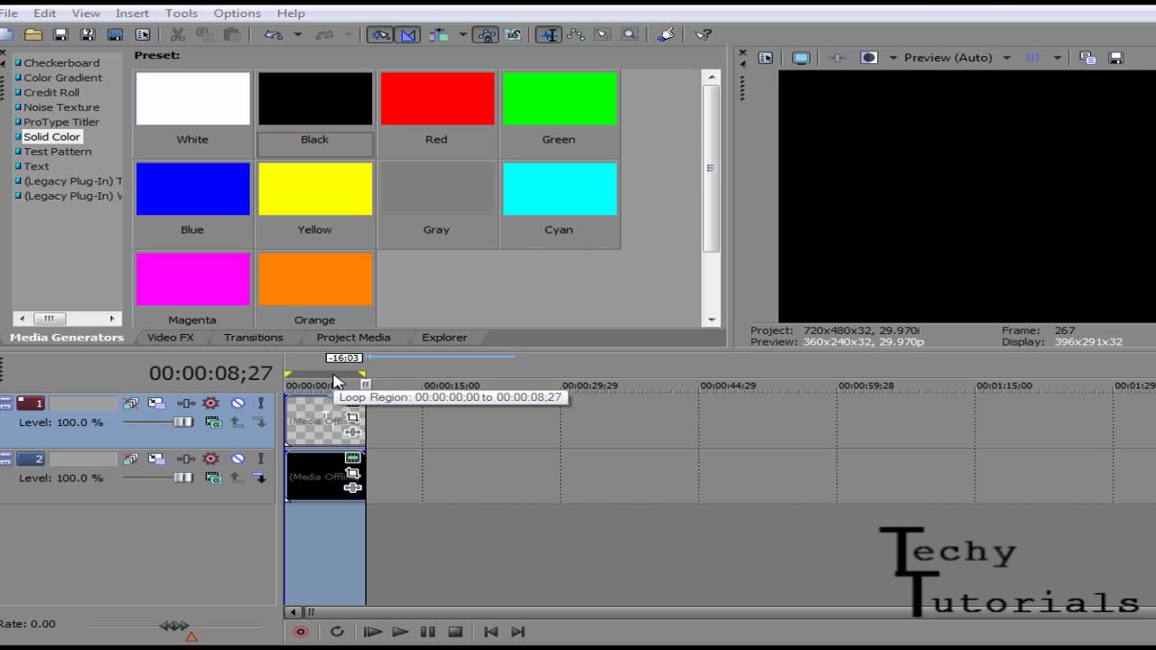Click the Cut icon in toolbar
Viewport: 1156px width, 650px height.
click(x=178, y=34)
